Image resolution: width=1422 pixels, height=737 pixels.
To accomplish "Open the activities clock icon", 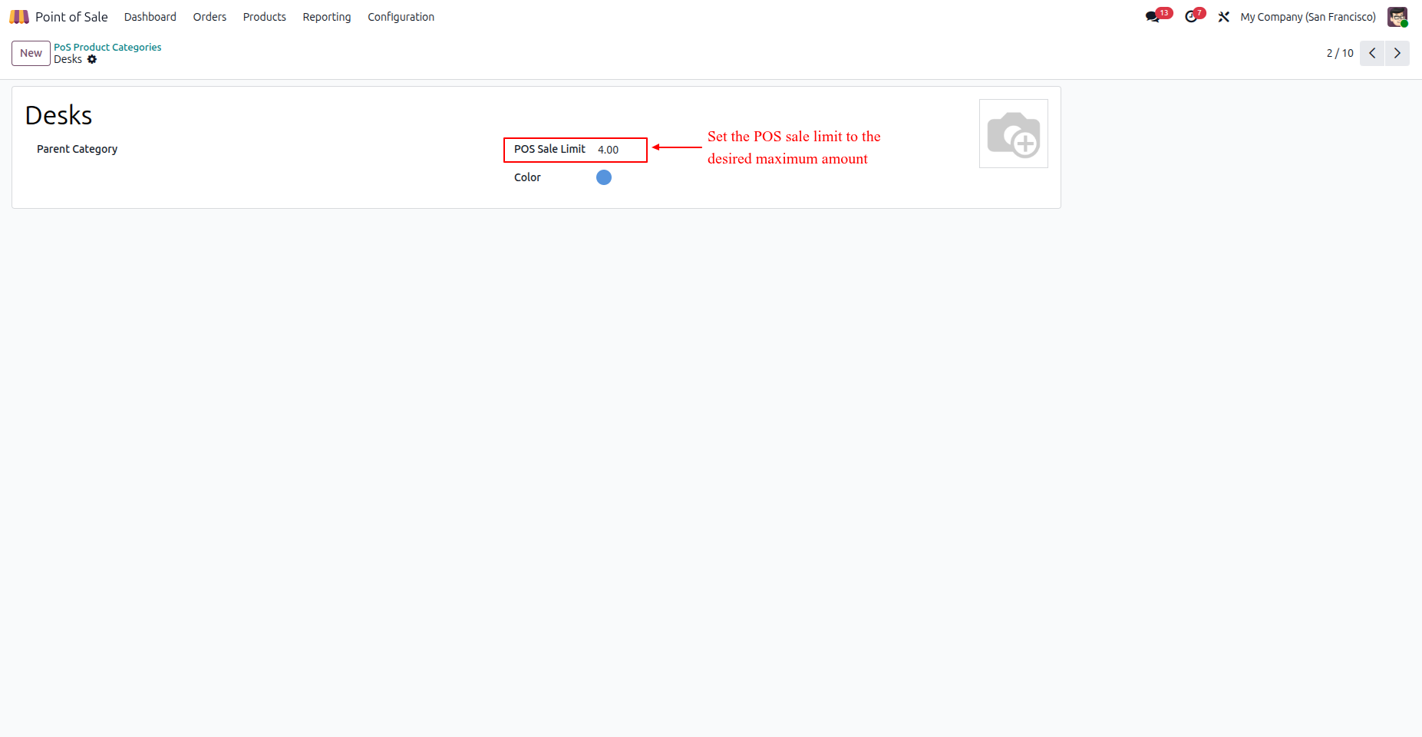I will click(1191, 17).
